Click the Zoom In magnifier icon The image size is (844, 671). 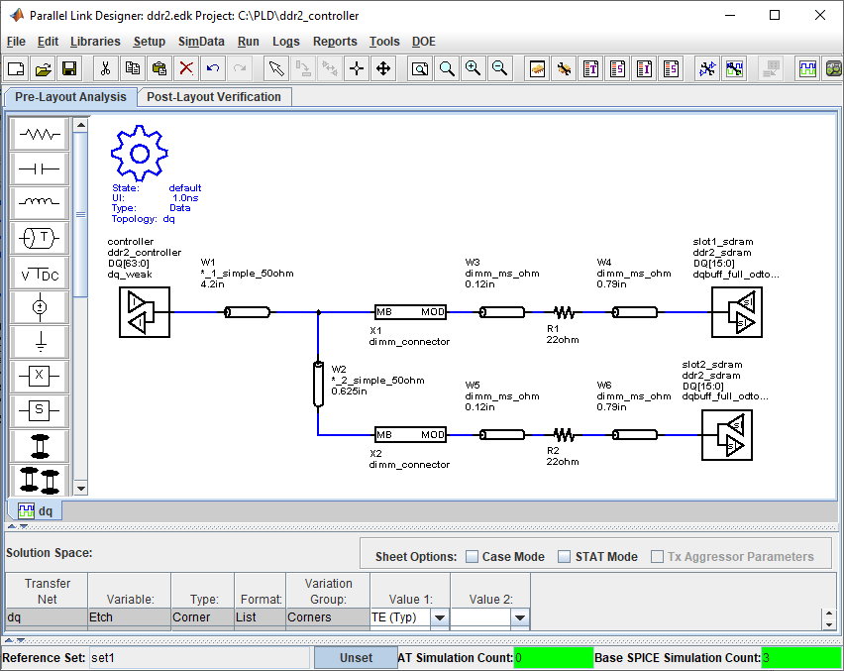473,68
